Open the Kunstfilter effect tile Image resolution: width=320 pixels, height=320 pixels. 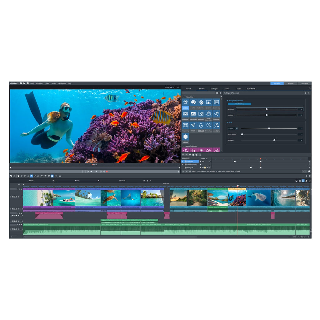coord(201,115)
